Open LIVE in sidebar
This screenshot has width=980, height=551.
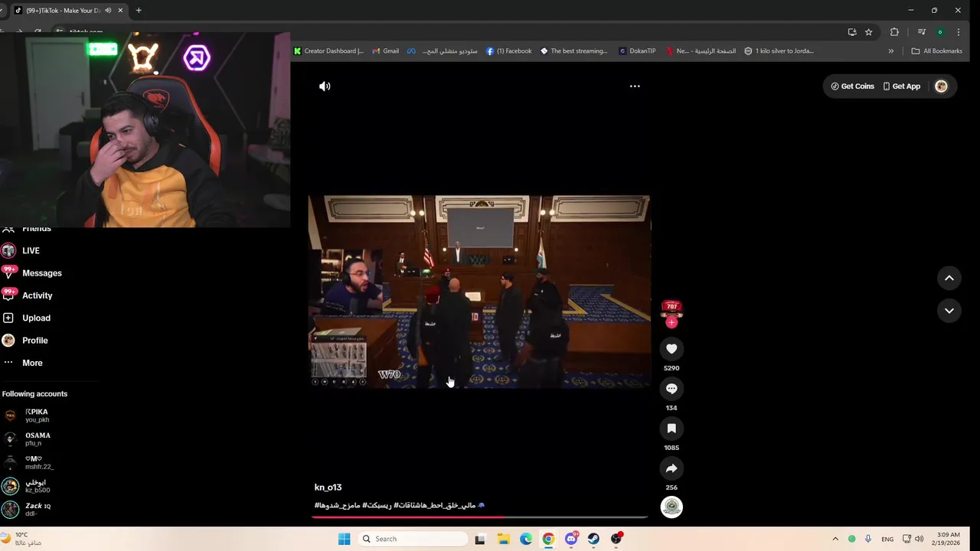tap(31, 251)
